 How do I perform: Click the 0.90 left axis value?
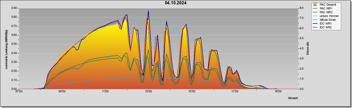(x=14, y=8)
